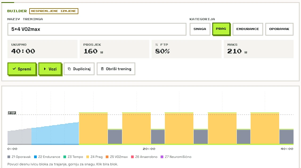Screen dimensions: 301x168
Task: Choose the ENDURANCE category
Action: point(248,29)
